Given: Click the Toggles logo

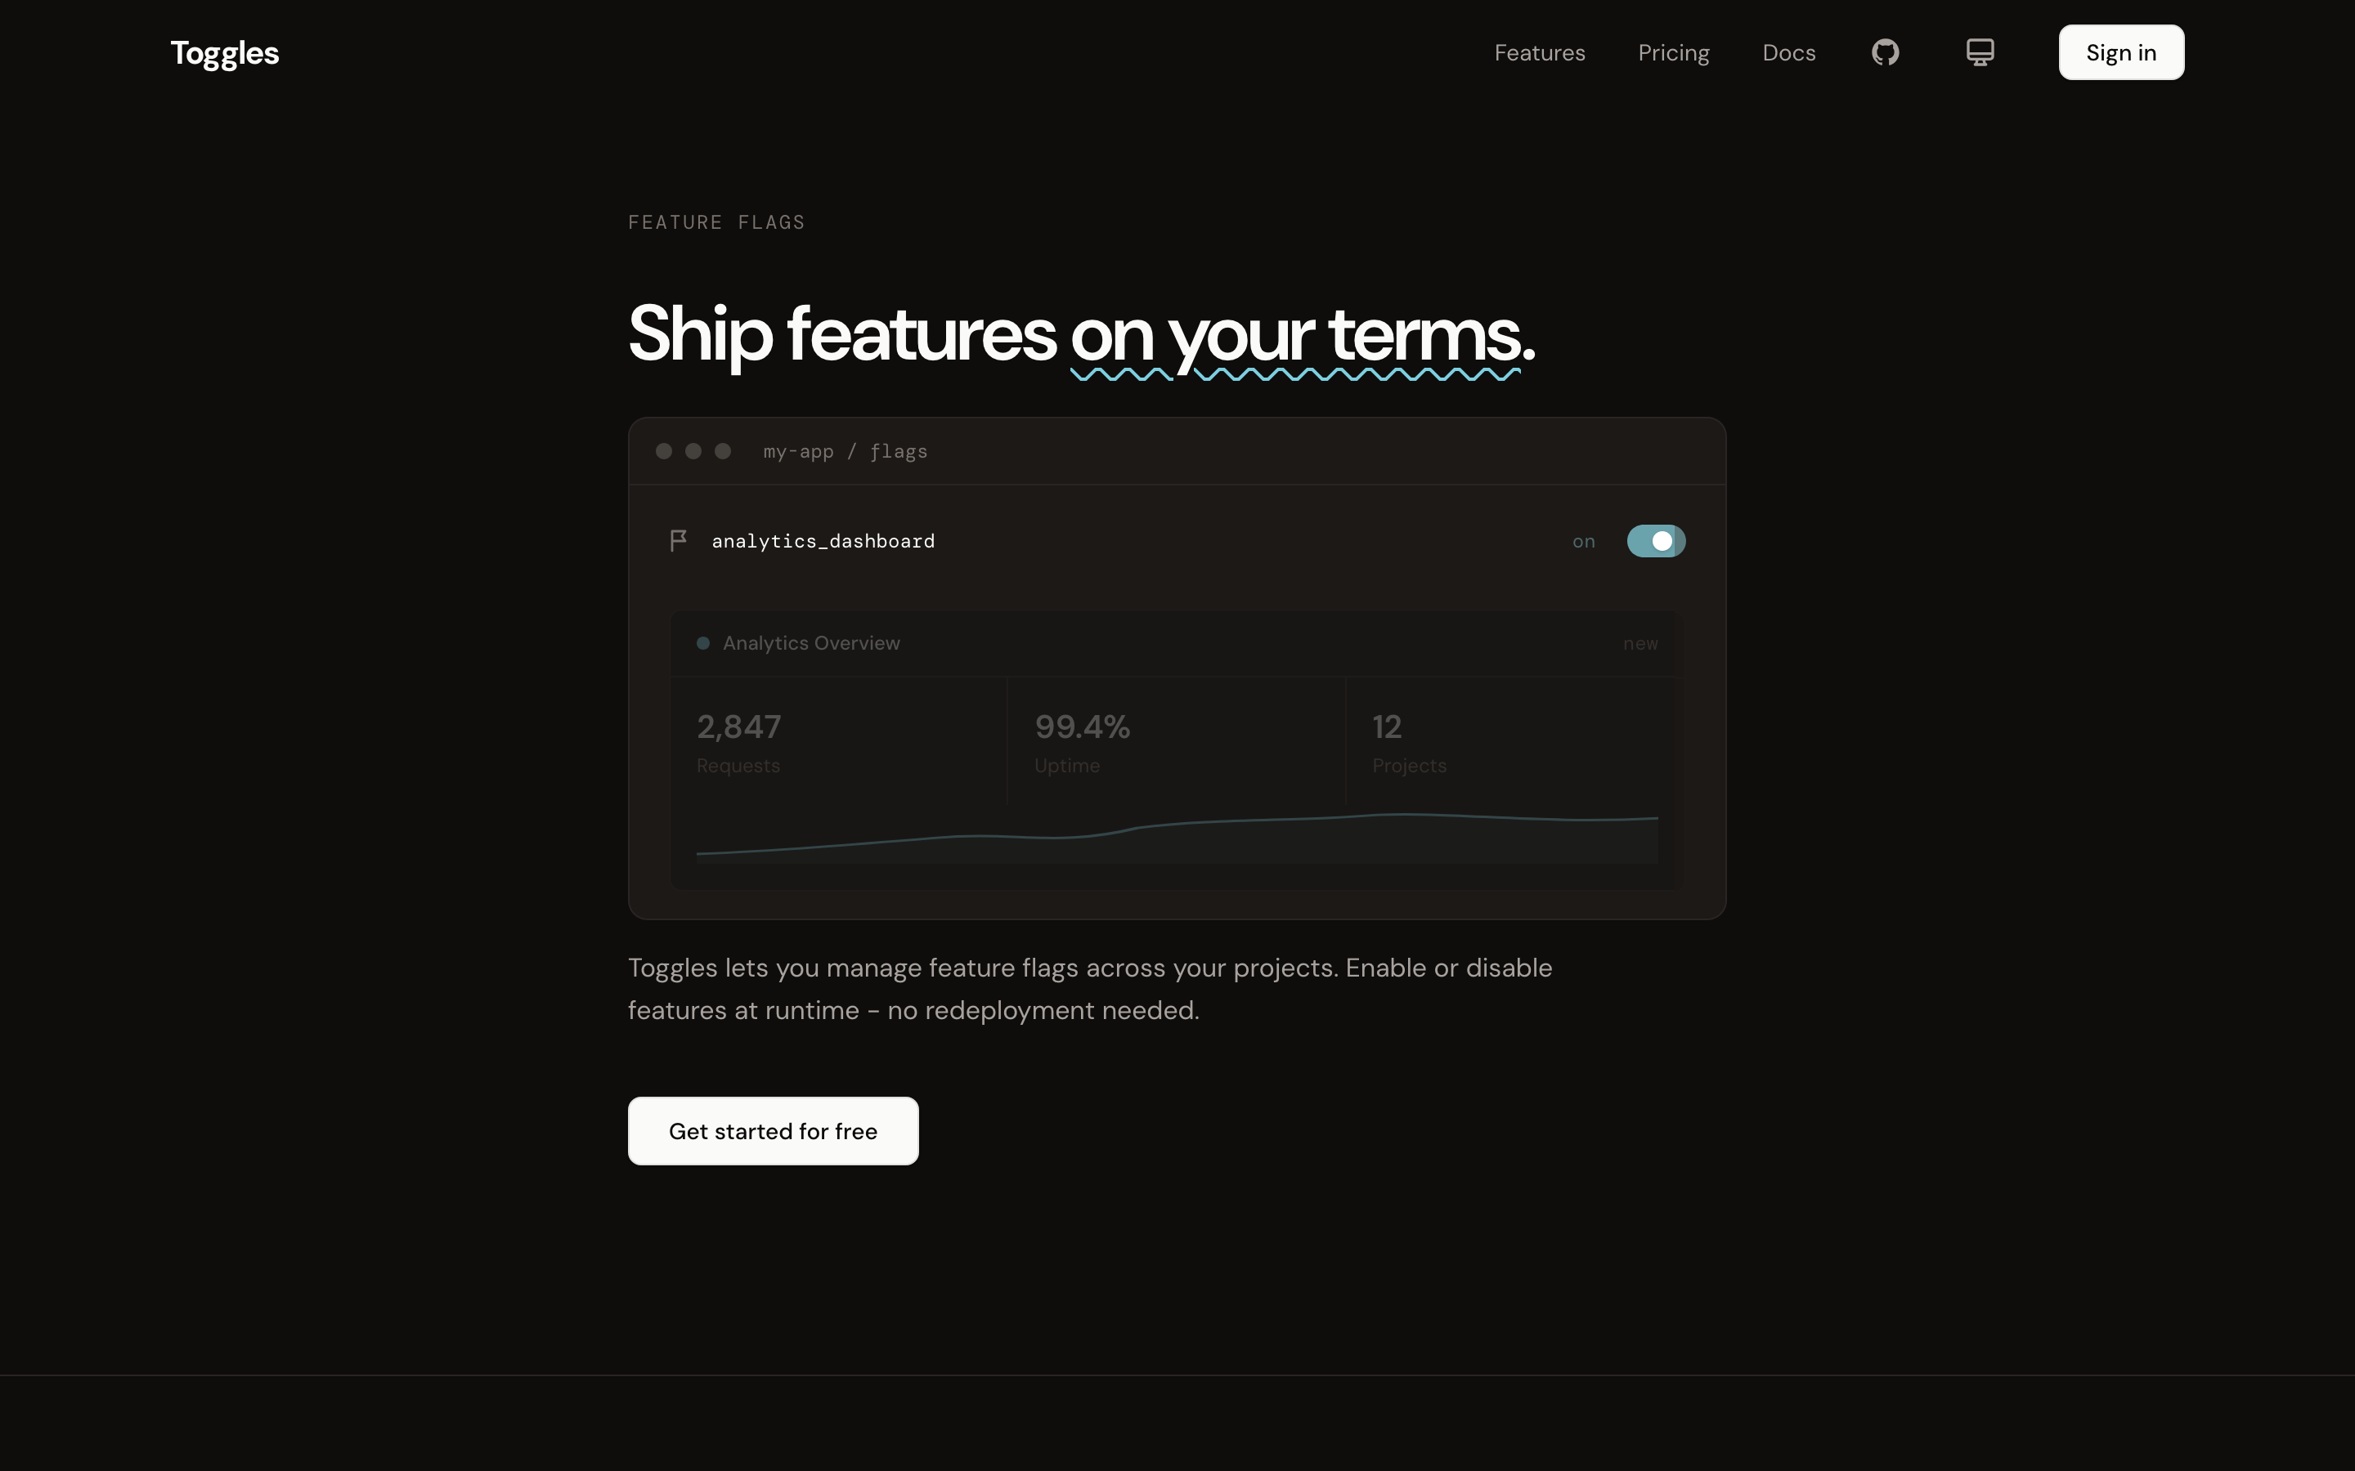Looking at the screenshot, I should (x=225, y=52).
